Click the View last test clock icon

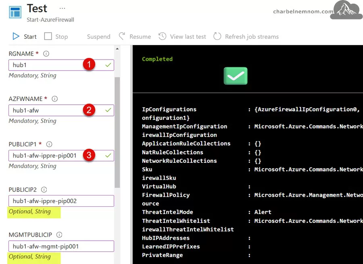click(162, 36)
